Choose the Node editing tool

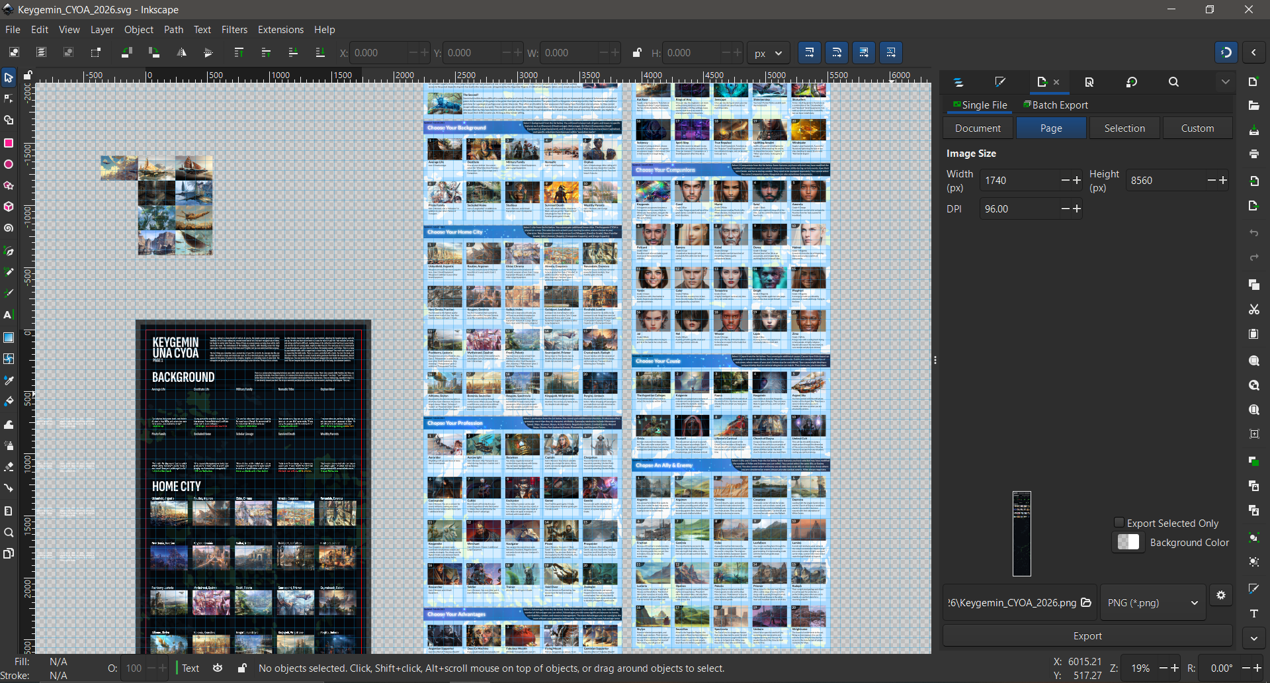9,99
